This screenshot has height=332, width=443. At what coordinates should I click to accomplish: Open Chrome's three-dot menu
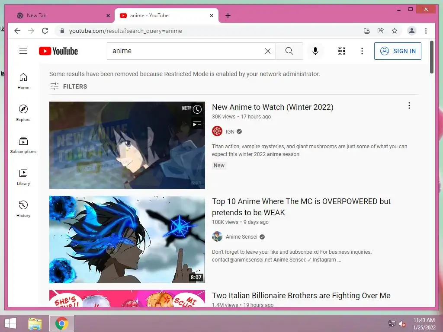tap(426, 31)
